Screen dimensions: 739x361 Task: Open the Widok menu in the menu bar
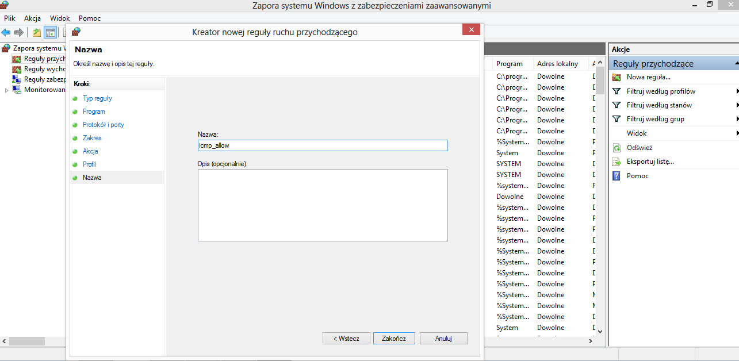point(60,18)
